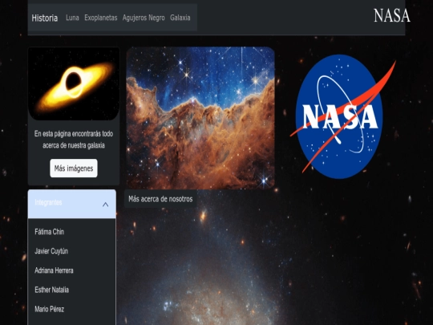Open the Historia navbar brand link
Screen dimensions: 433x325
(45, 18)
